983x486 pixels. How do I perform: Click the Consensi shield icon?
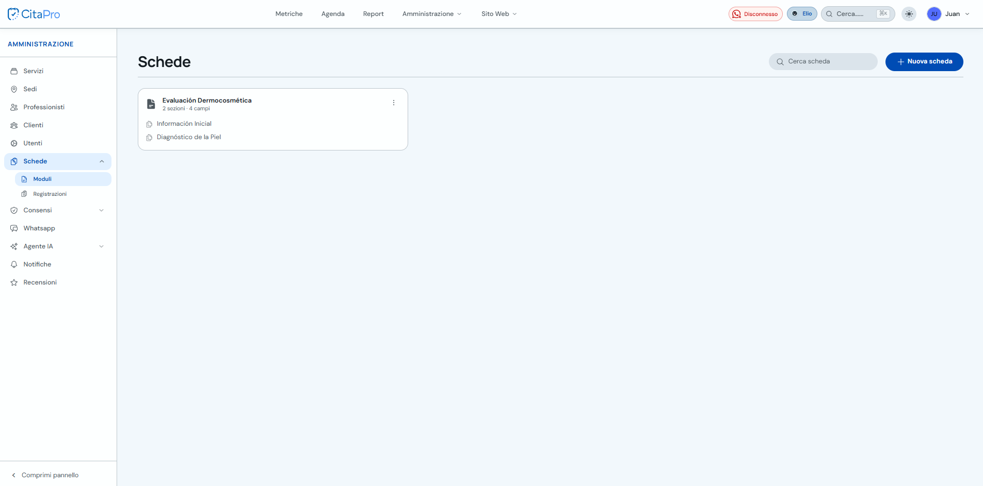pos(14,210)
